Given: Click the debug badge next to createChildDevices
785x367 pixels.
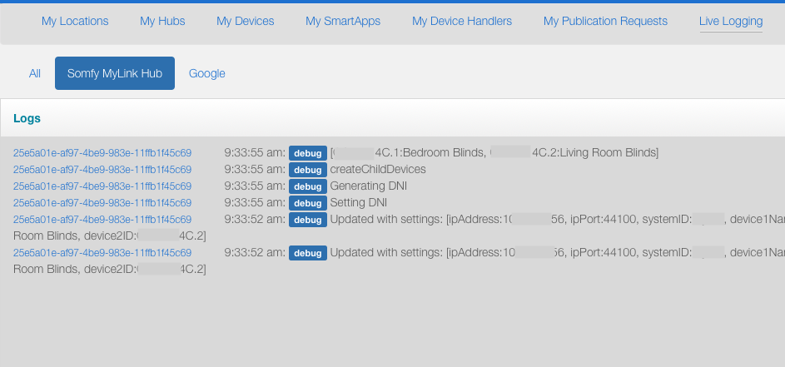Looking at the screenshot, I should tap(307, 170).
